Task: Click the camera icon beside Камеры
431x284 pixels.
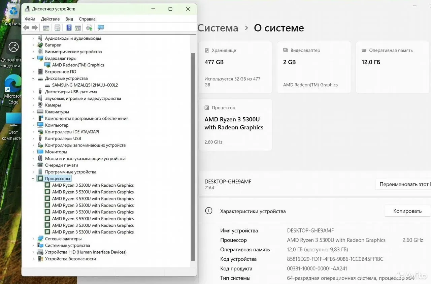Action: click(40, 105)
